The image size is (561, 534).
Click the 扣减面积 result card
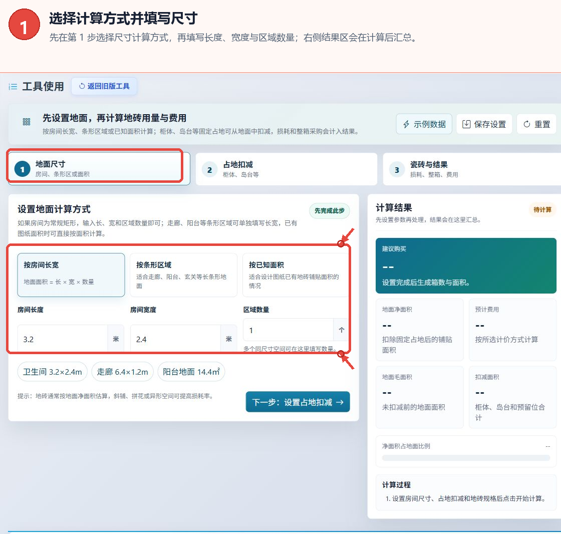tap(513, 397)
